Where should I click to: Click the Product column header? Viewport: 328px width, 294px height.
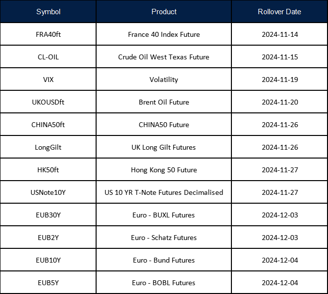pyautogui.click(x=164, y=12)
